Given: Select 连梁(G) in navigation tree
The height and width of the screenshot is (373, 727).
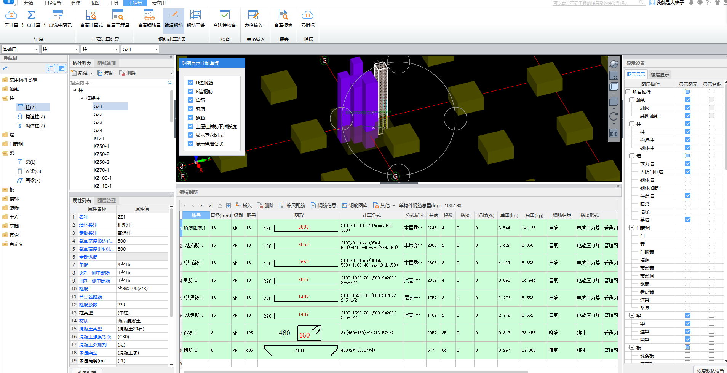Looking at the screenshot, I should pyautogui.click(x=33, y=171).
